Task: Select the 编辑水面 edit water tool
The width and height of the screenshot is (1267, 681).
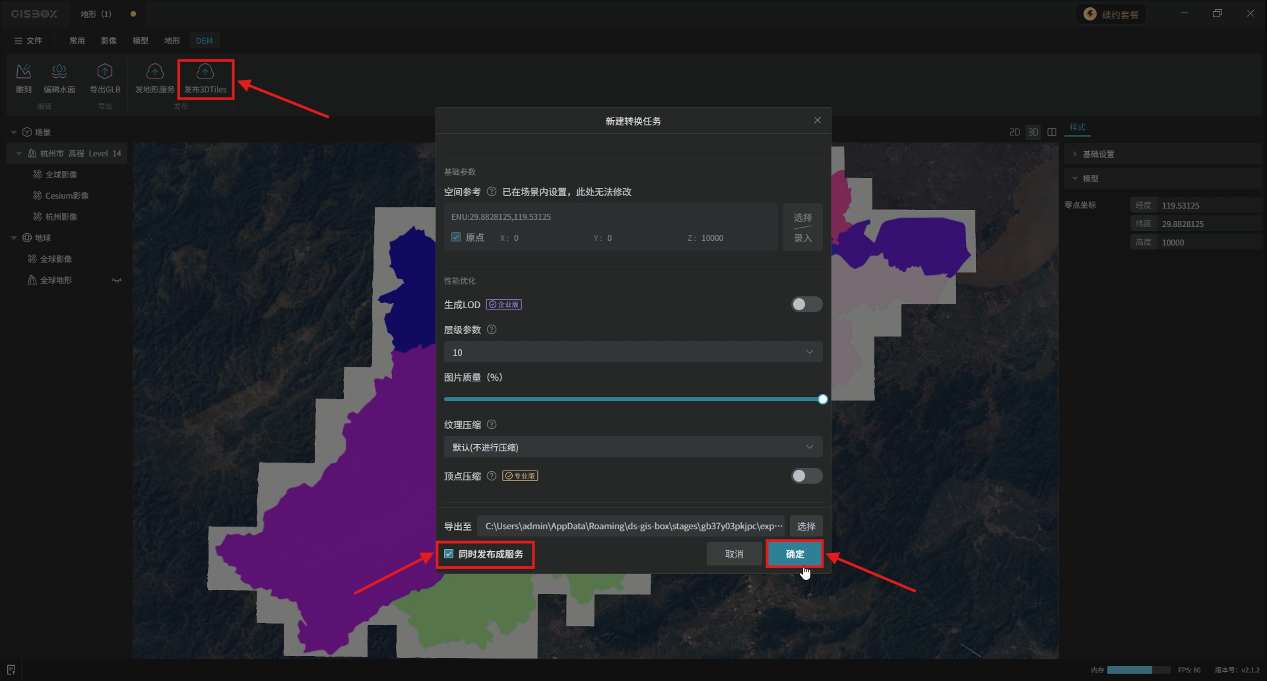Action: [59, 71]
